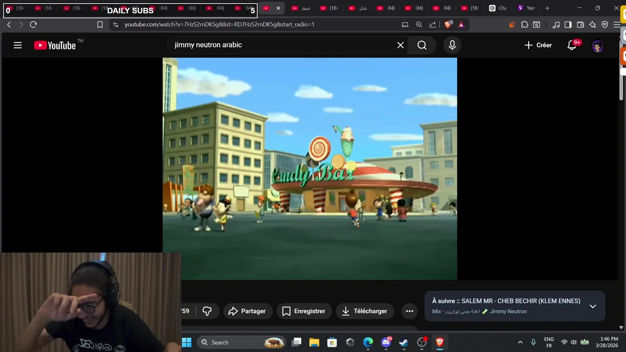Click the video player area
Screen dimensions: 626x352
[310, 169]
